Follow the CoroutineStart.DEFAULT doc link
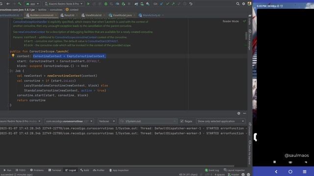 (x=103, y=41)
